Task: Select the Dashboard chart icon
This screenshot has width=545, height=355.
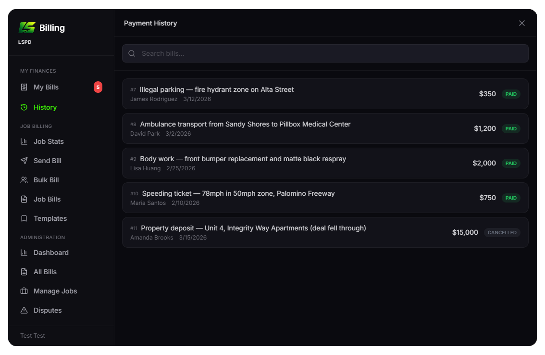Action: pos(24,252)
